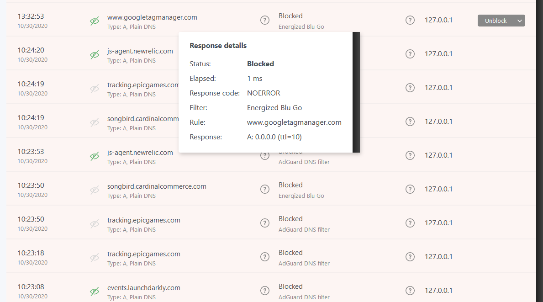Show response details for events.launchdarkly.com

click(265, 291)
